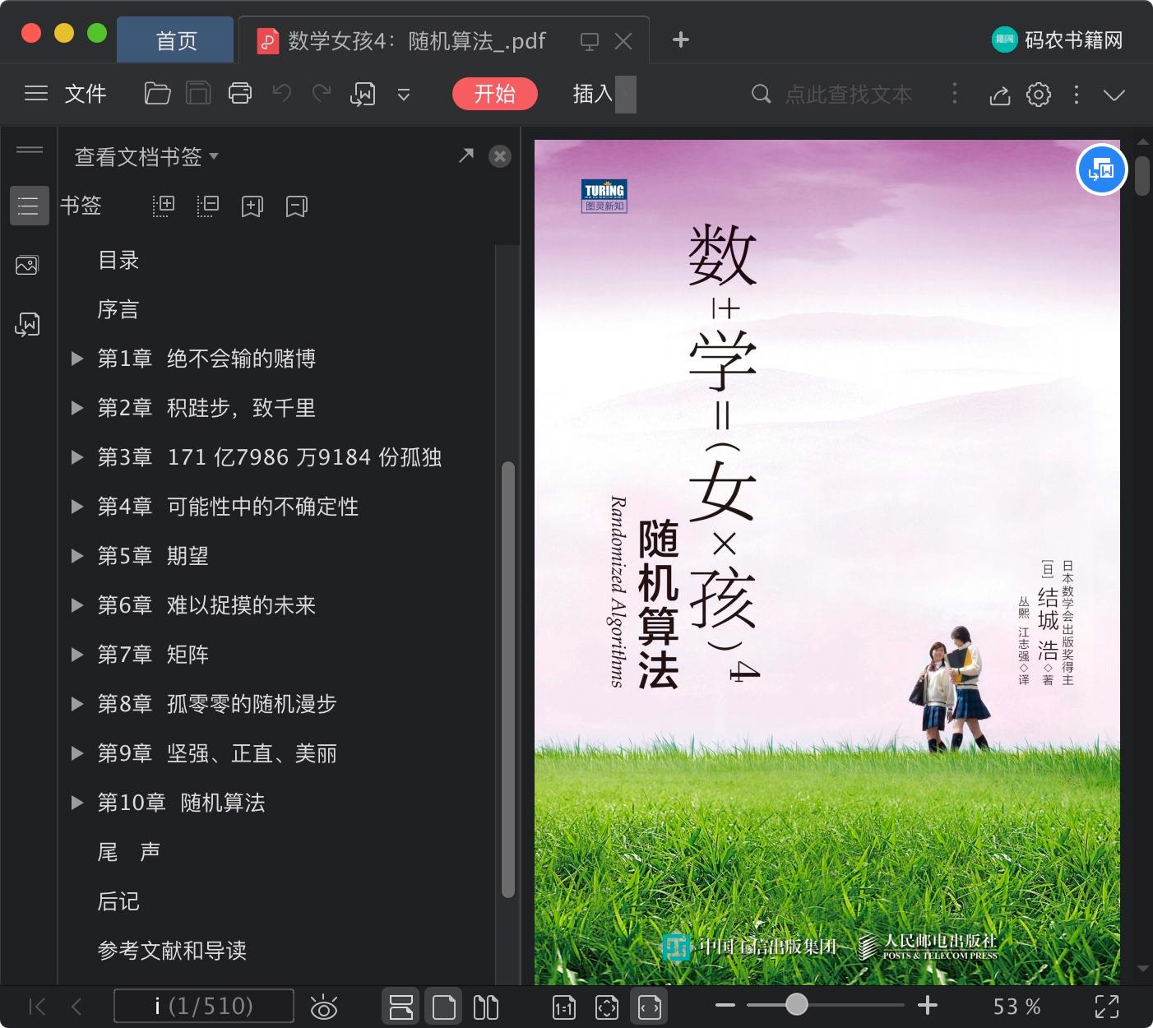Open the quick access toolbar dropdown

tap(404, 95)
